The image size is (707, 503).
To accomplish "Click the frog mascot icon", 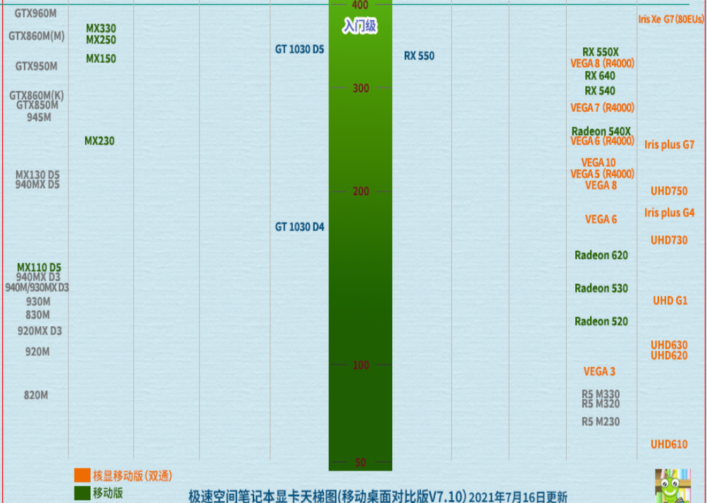I will coord(672,486).
